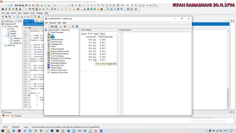Select Other Files in Code Navigator
Viewport: 236px width, 133px height.
pyautogui.click(x=11, y=45)
